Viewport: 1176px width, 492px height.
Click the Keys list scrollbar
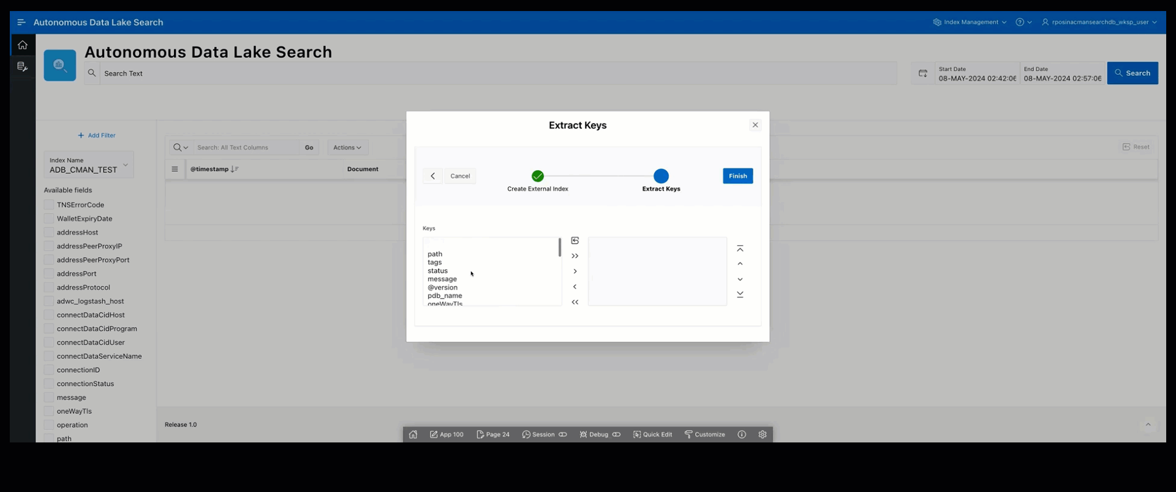coord(559,247)
